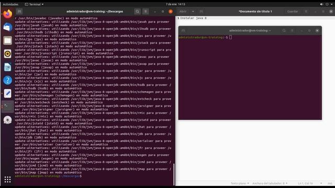
Task: Close the small terminal window
Action: pyautogui.click(x=317, y=31)
